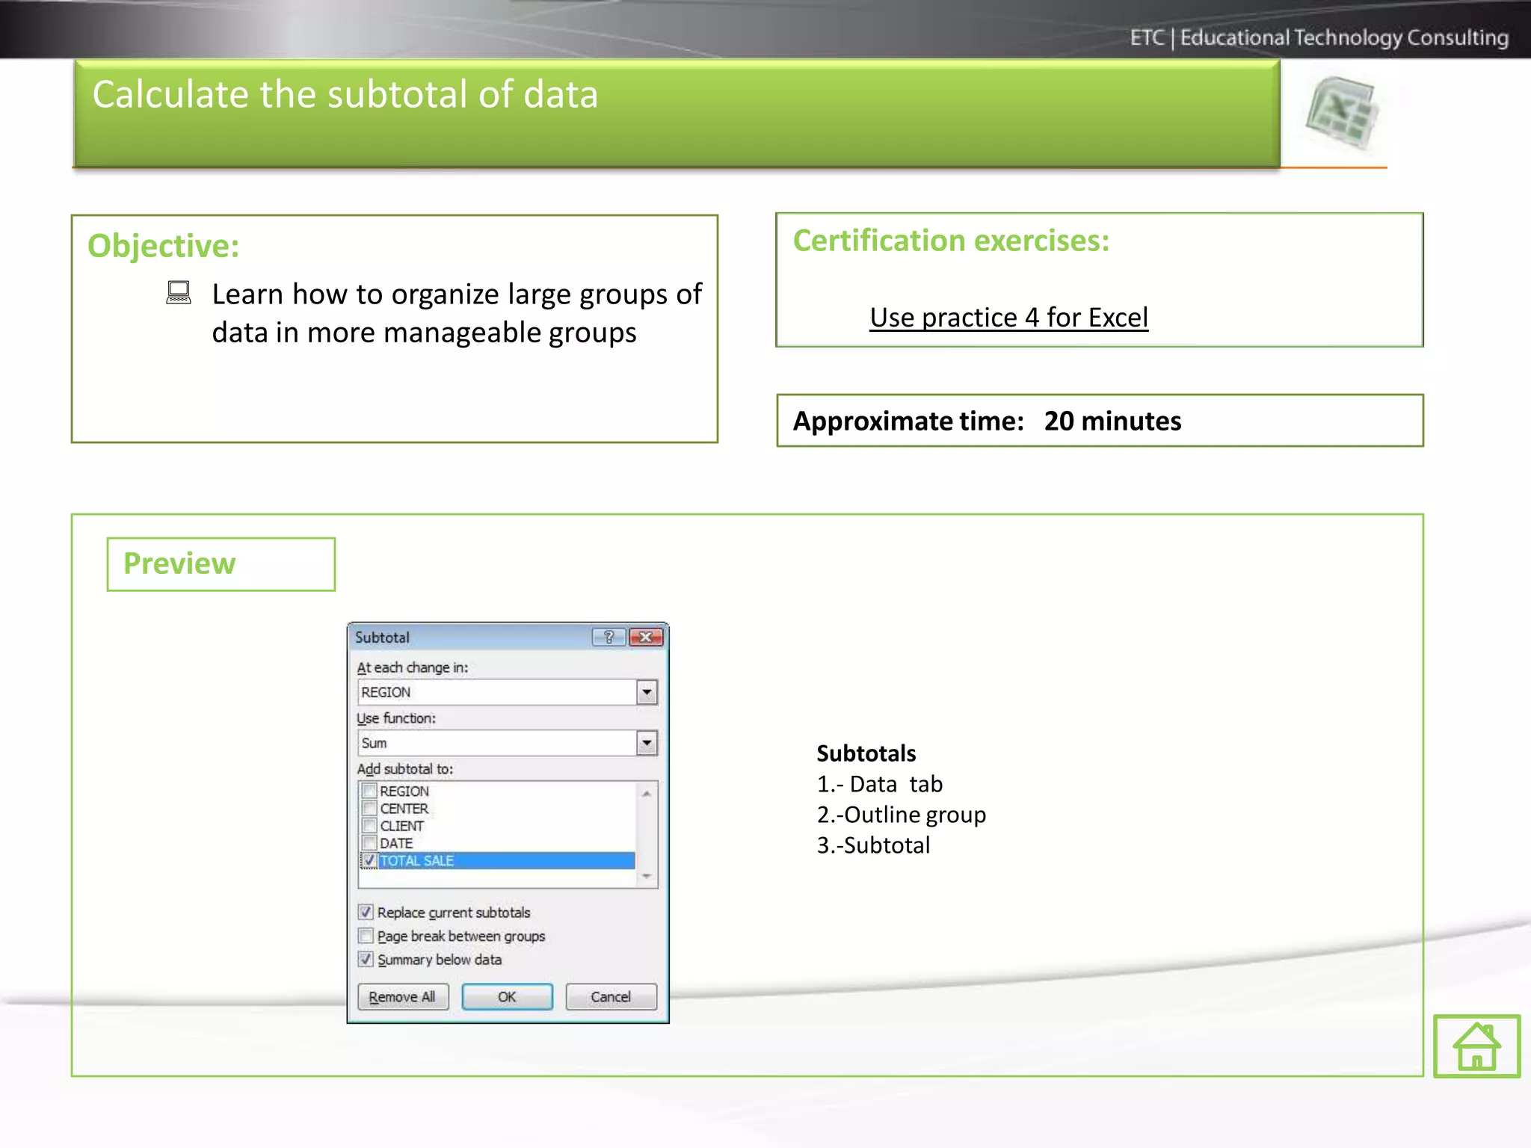This screenshot has height=1148, width=1531.
Task: Click the '1.- Data tab' step text
Action: [x=879, y=784]
